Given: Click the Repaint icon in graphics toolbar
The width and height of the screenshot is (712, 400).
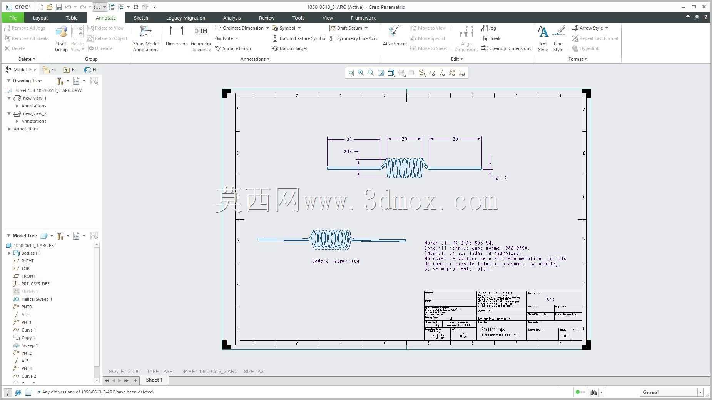Looking at the screenshot, I should [381, 73].
